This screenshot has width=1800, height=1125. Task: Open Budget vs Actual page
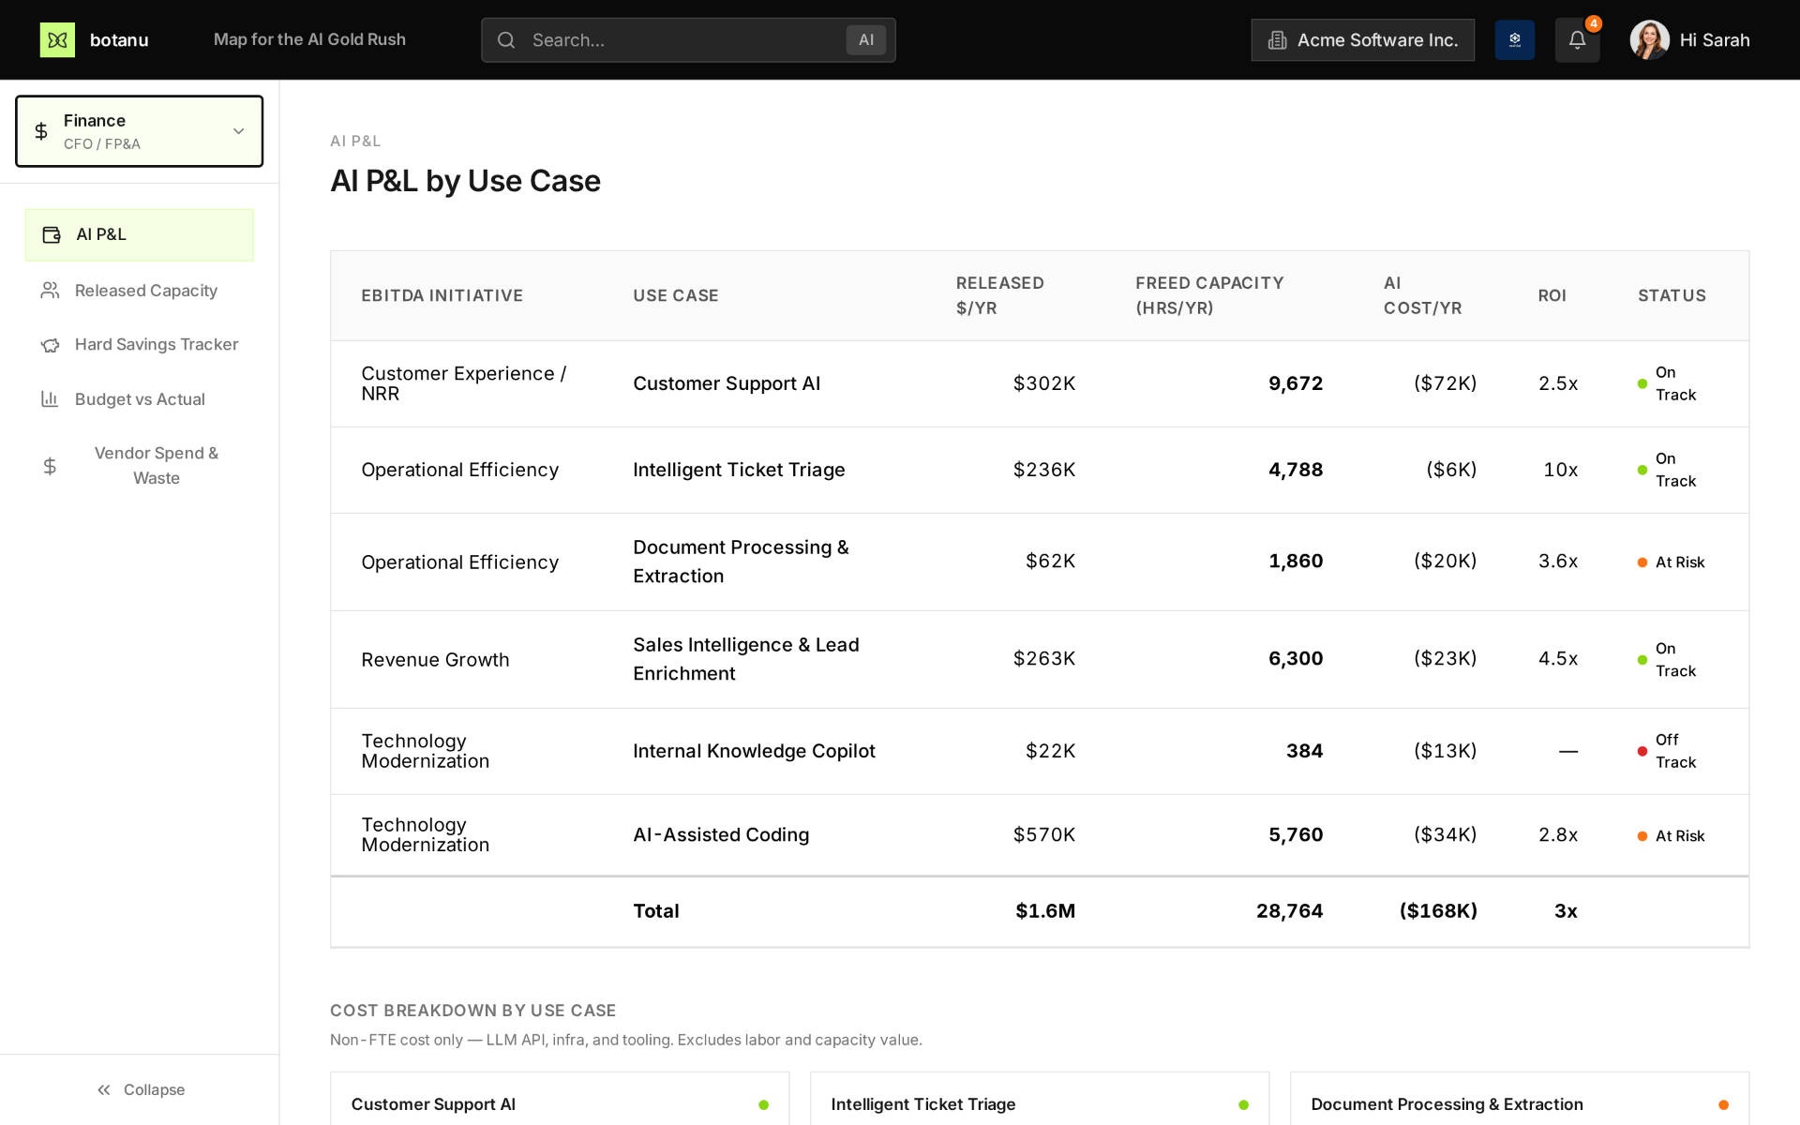pyautogui.click(x=140, y=399)
